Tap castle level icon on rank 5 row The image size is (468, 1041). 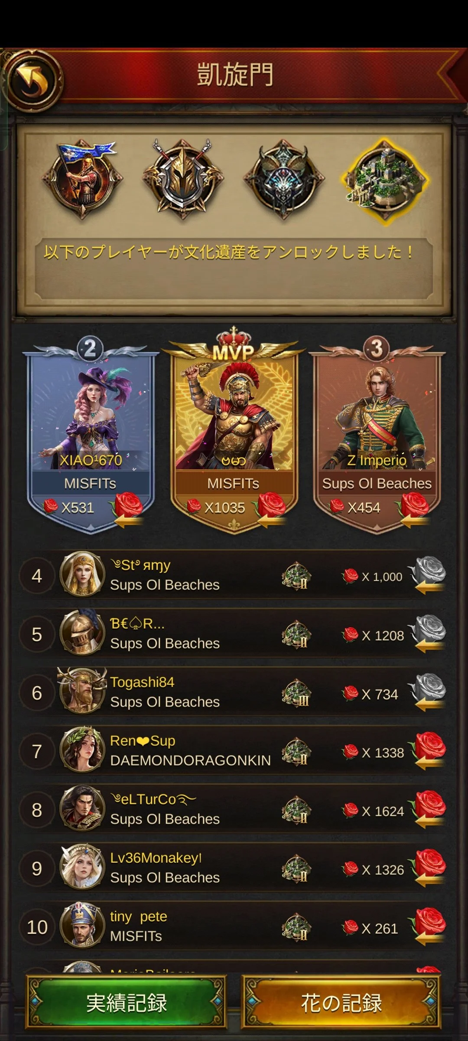coord(297,635)
